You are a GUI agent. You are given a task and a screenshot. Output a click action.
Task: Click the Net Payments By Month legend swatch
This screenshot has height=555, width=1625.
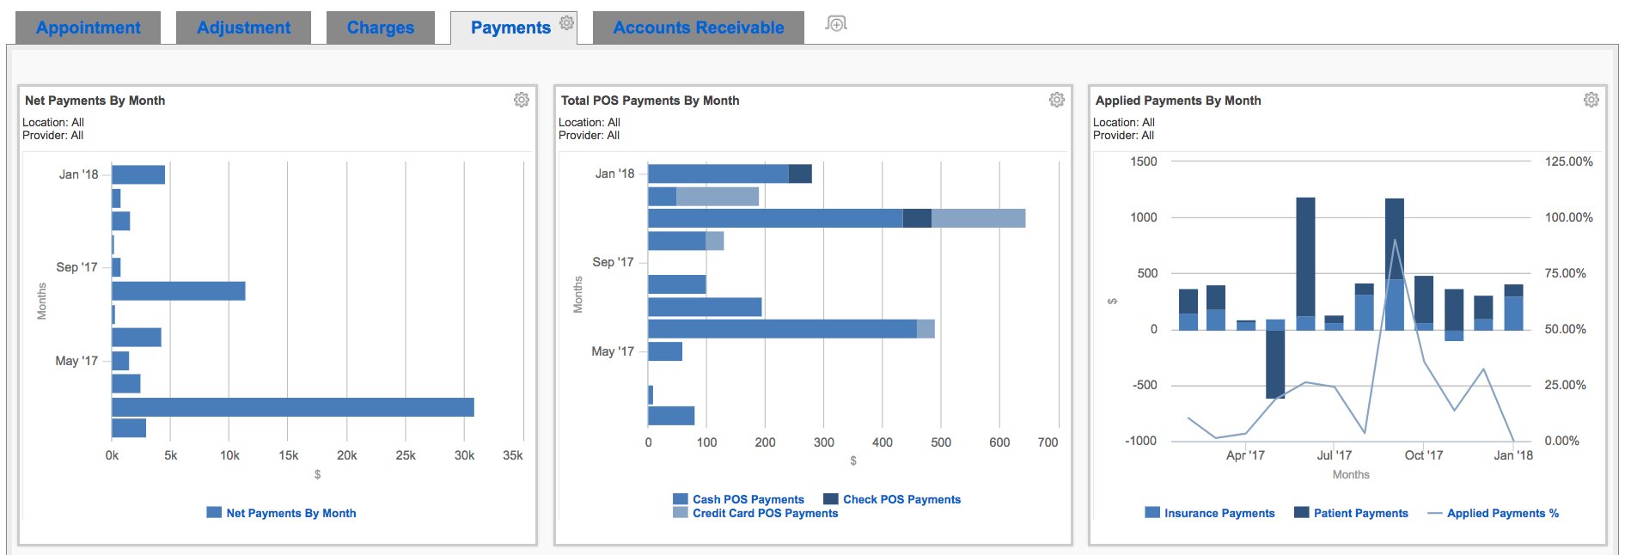click(214, 513)
